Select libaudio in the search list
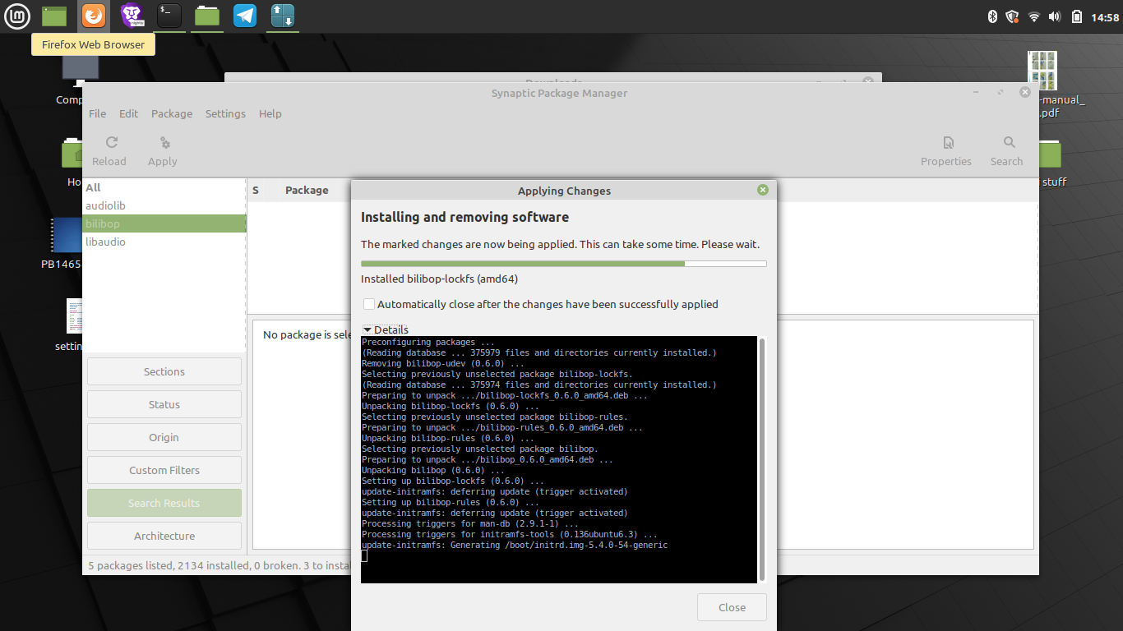This screenshot has width=1123, height=631. 105,242
